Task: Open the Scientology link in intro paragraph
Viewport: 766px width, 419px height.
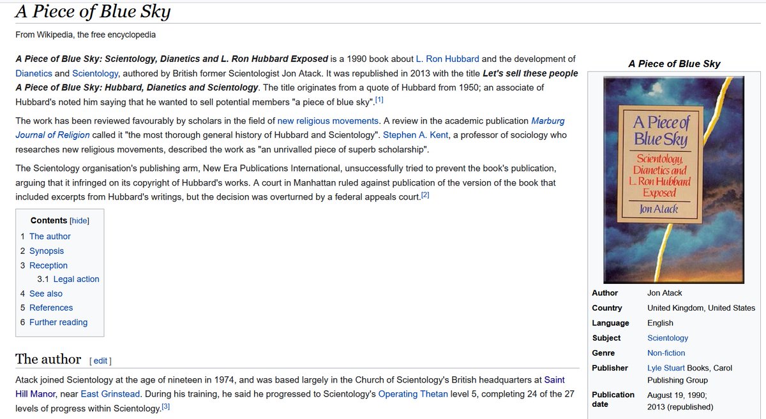Action: [95, 73]
